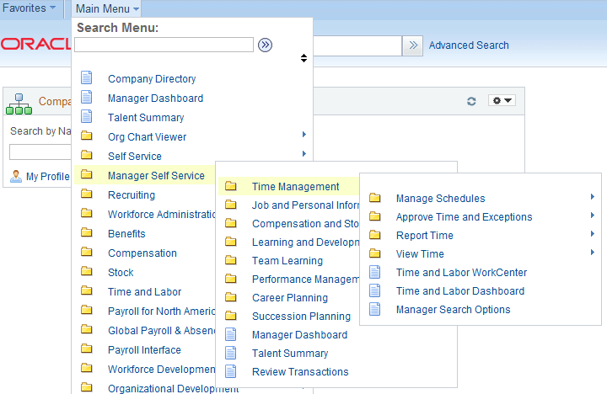
Task: Click the Benefits folder icon
Action: pyautogui.click(x=86, y=232)
